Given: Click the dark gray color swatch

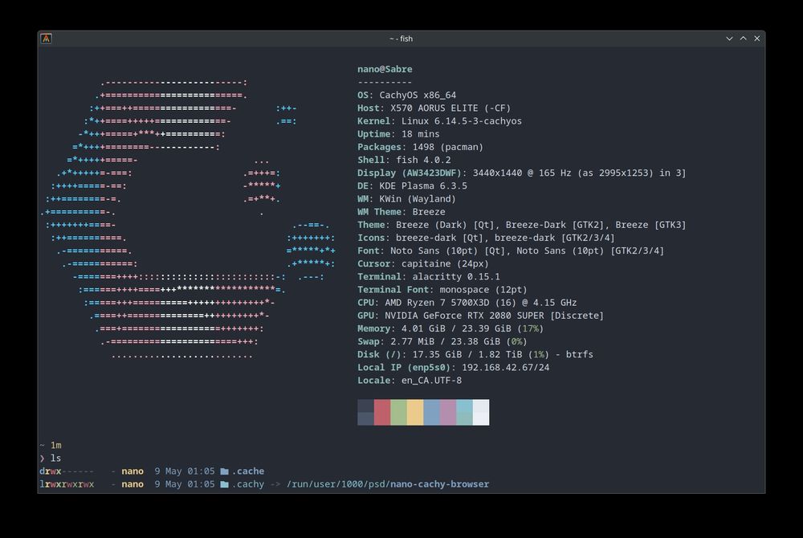Looking at the screenshot, I should coord(365,412).
